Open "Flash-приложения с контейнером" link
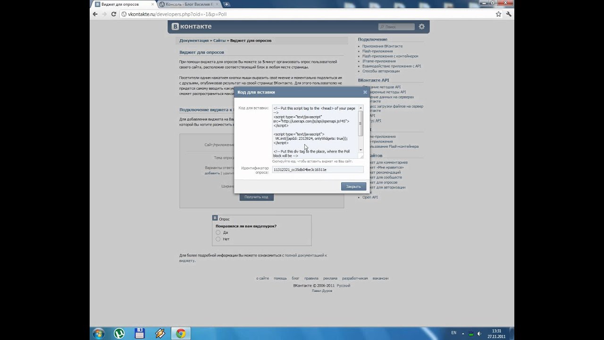Screen dimensions: 604x340 click(390, 56)
